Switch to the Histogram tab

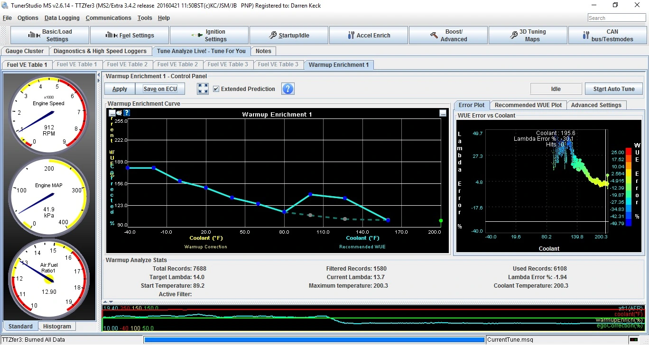click(57, 327)
